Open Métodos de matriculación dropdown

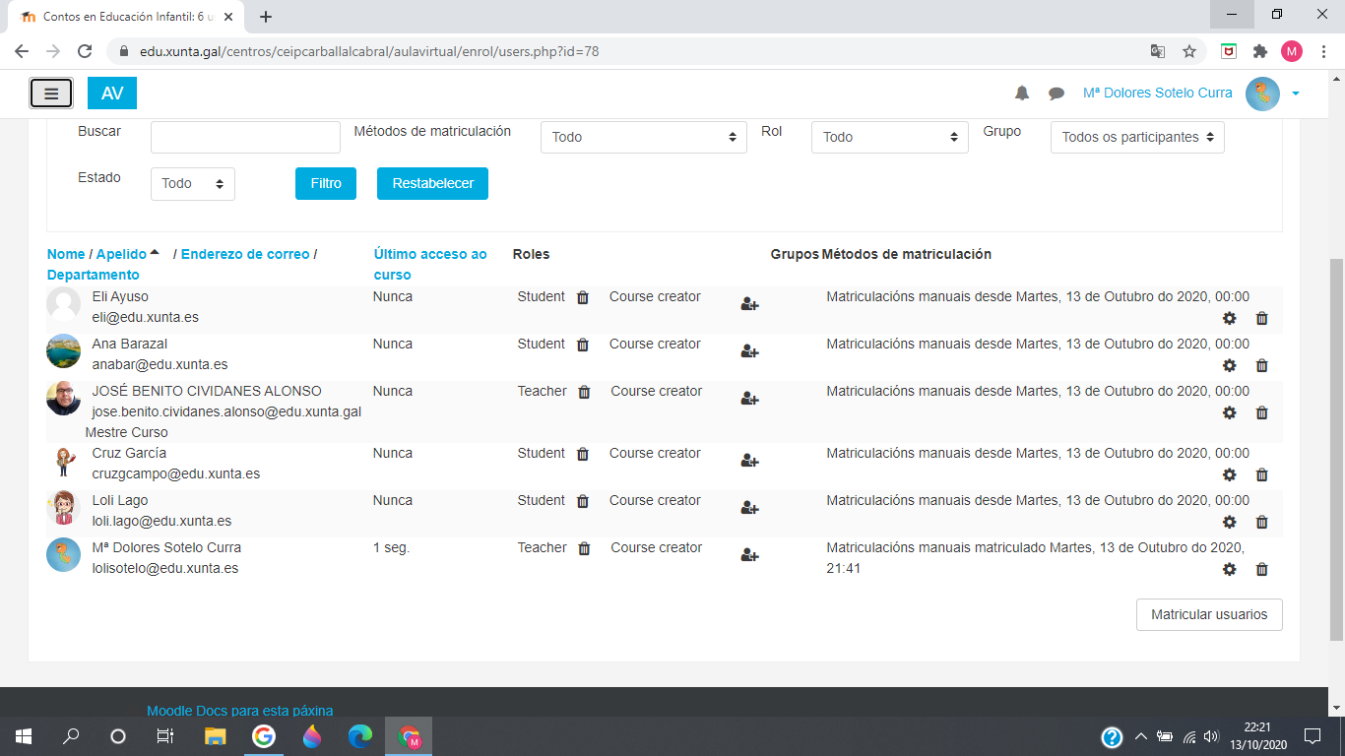[x=643, y=138]
